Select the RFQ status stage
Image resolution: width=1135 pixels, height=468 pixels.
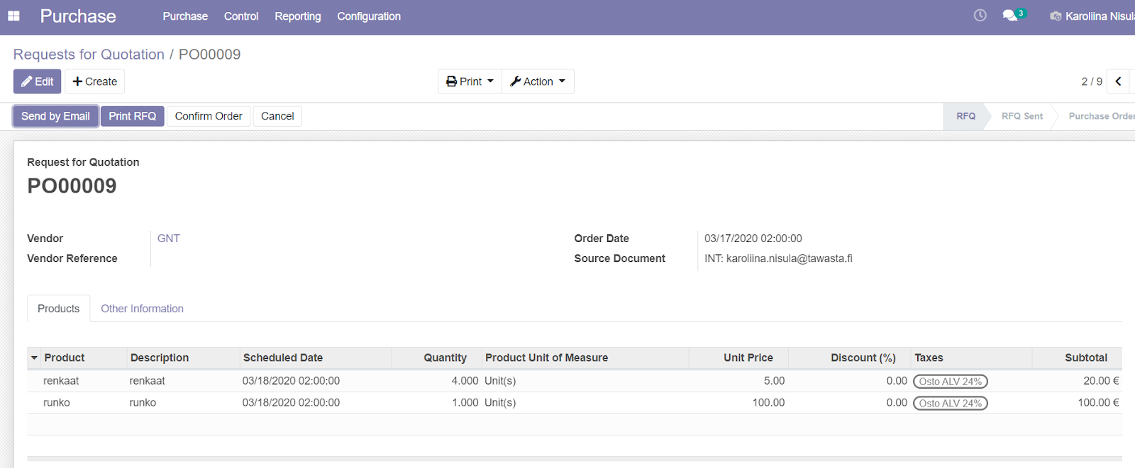coord(965,116)
